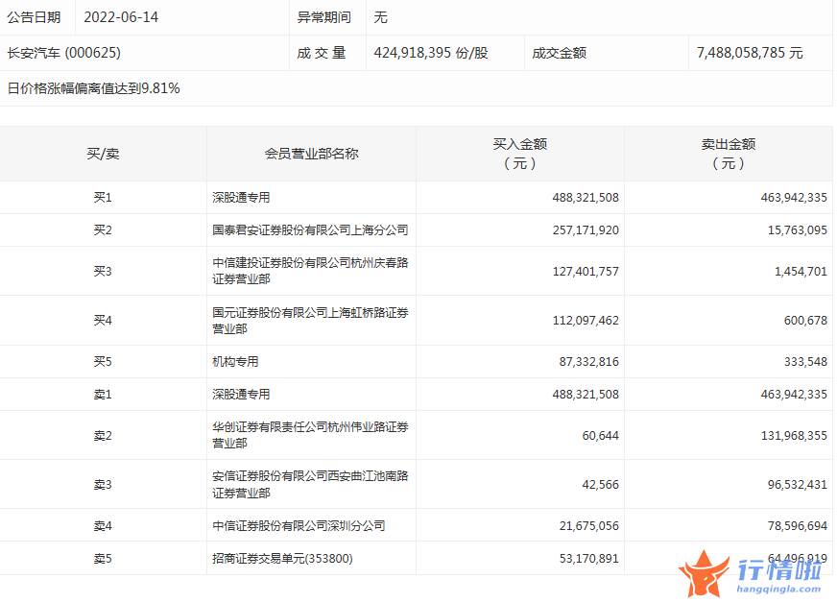Select the 买1 row label

(x=103, y=198)
